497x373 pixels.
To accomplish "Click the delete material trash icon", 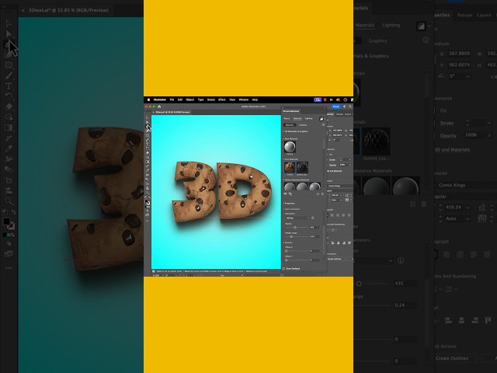I will pyautogui.click(x=322, y=193).
